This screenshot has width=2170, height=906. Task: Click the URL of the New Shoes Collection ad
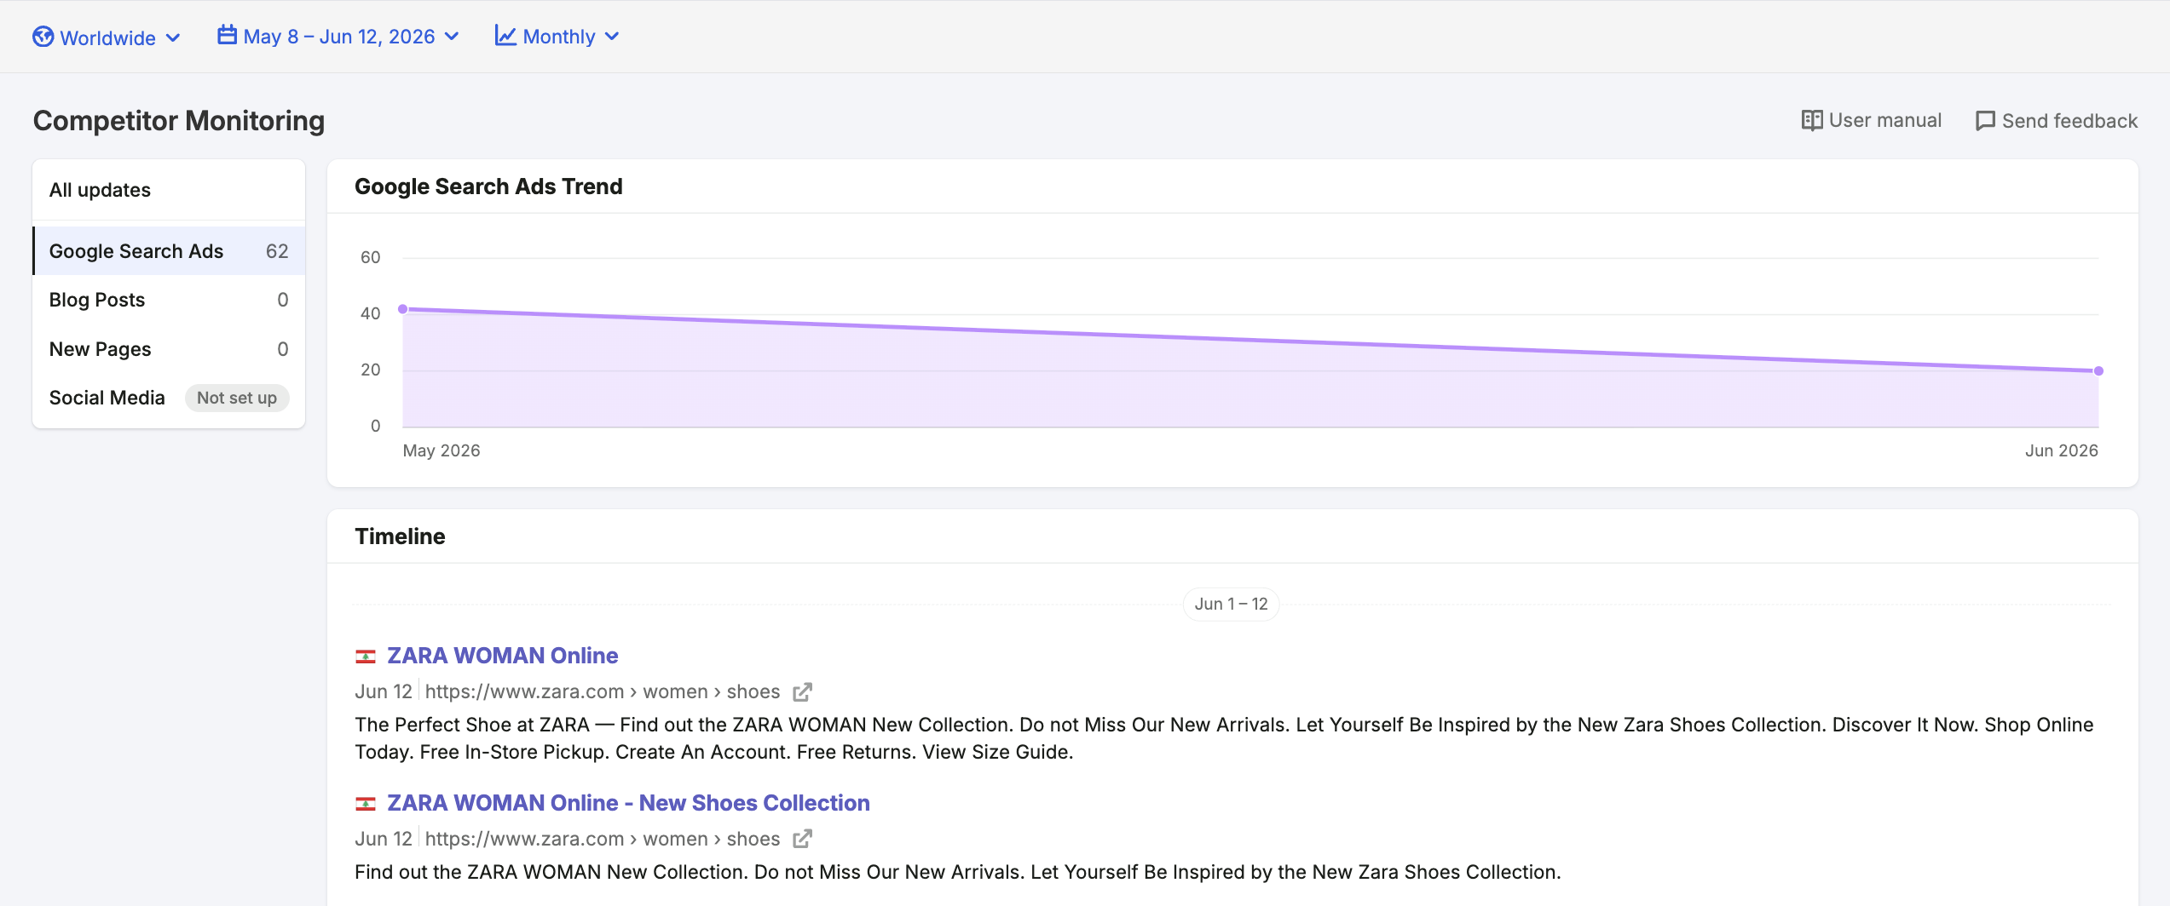point(603,839)
